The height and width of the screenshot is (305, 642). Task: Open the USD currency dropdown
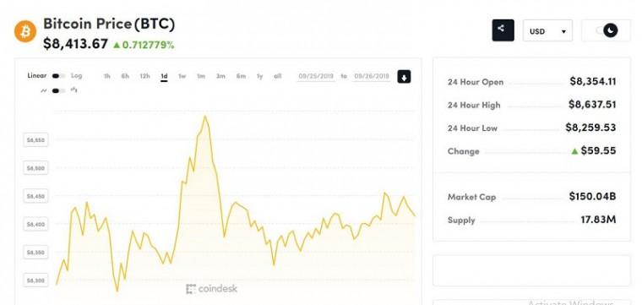coord(547,31)
